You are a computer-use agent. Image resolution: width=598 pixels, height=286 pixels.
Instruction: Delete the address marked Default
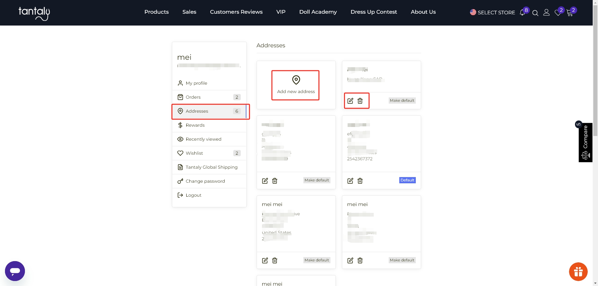click(360, 181)
